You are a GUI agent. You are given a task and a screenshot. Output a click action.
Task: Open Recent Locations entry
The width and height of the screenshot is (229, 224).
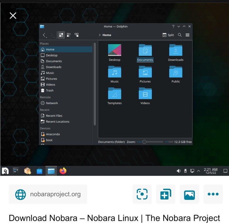[x=66, y=122]
